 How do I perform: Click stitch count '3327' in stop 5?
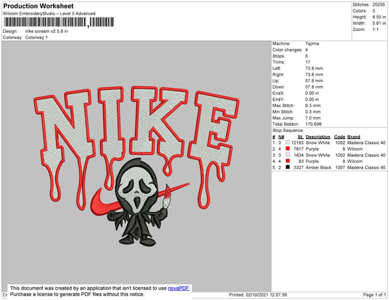[298, 167]
